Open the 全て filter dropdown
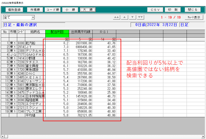The image size is (206, 139). click(33, 18)
